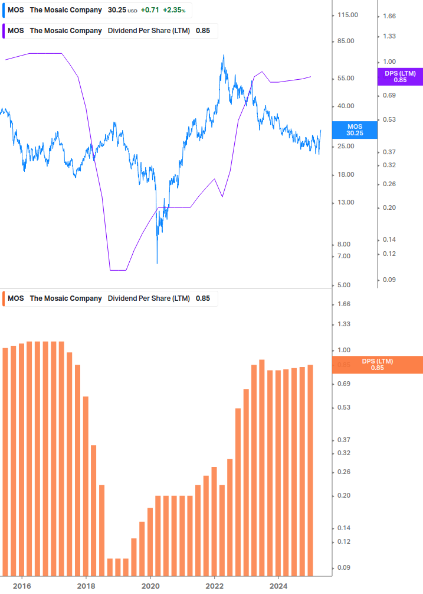Click 1.66 on the top pane's DPS axis
Image resolution: width=423 pixels, height=594 pixels.
[389, 17]
